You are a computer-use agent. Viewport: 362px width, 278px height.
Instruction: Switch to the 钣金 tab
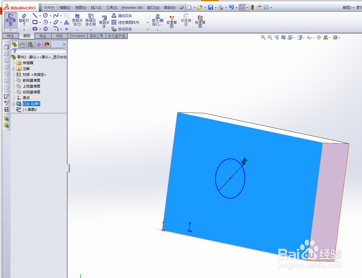(x=43, y=36)
